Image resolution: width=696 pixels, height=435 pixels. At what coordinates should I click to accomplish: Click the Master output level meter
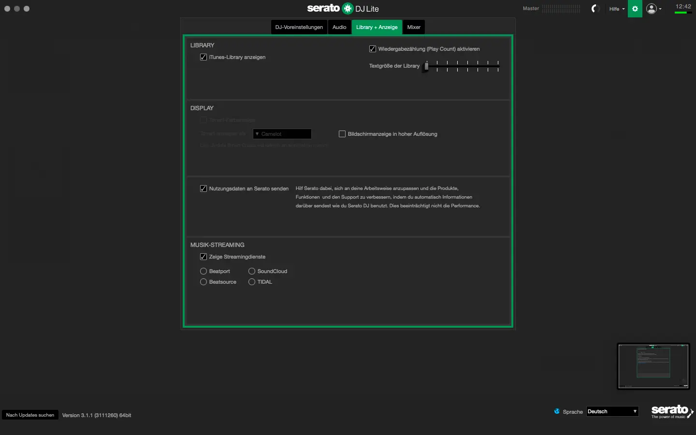(561, 9)
